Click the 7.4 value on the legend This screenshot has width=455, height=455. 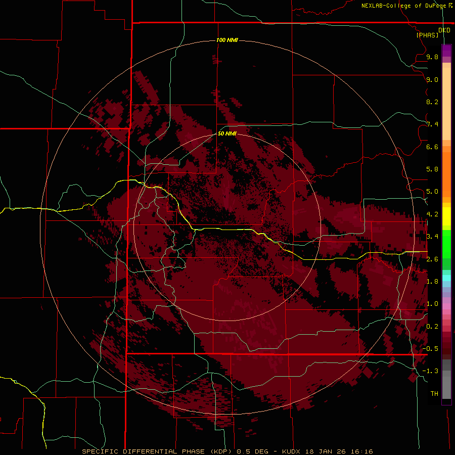pos(432,124)
